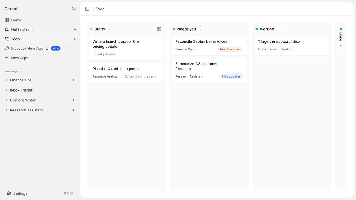Click the Drafts column header
The width and height of the screenshot is (356, 200).
click(x=100, y=29)
